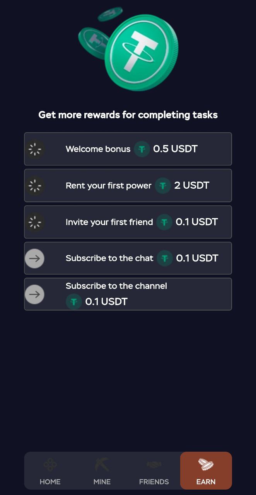Click the arrow icon on Subscribe to the chat
Image resolution: width=256 pixels, height=495 pixels.
34,258
